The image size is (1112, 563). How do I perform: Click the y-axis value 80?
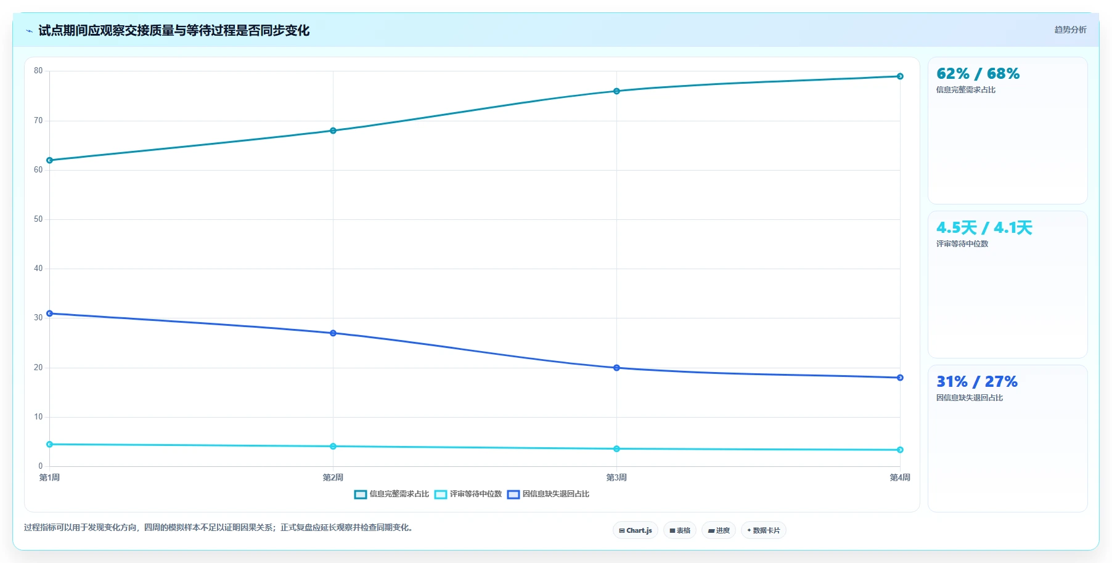pos(38,71)
